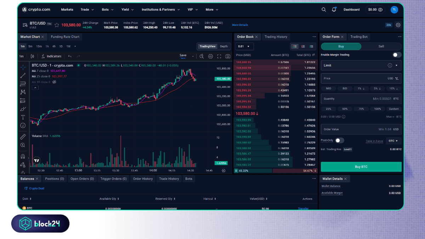Viewport: 425px width, 239px height.
Task: Open the emoji icons tool
Action: (23, 125)
